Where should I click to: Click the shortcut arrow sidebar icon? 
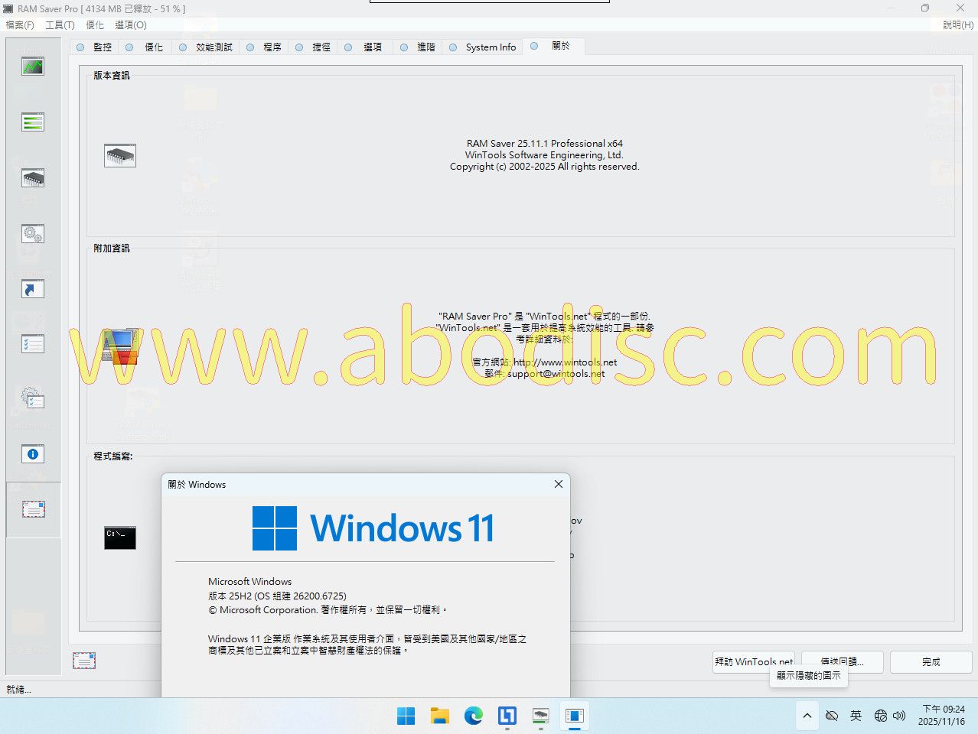[32, 289]
